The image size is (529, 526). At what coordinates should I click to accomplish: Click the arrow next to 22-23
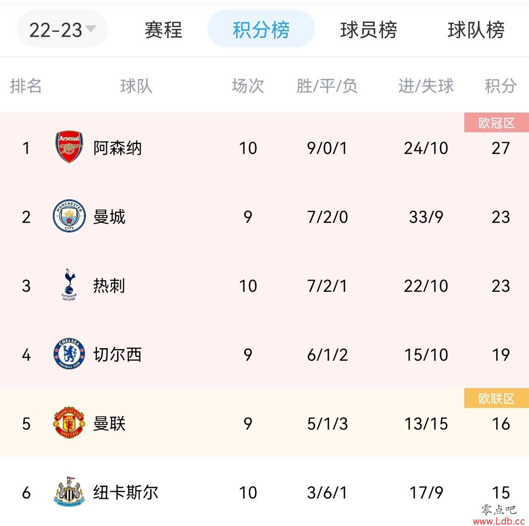91,28
